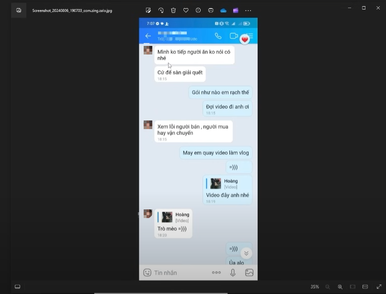
Task: Tap the back arrow in chat header
Action: [x=148, y=36]
